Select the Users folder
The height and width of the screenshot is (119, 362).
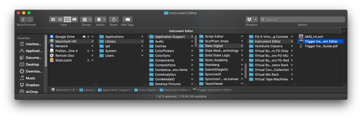[121, 56]
